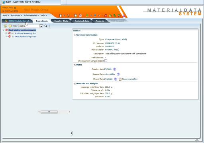Click the red icon of the Test adding semi-component node
The height and width of the screenshot is (143, 204).
tap(7, 30)
